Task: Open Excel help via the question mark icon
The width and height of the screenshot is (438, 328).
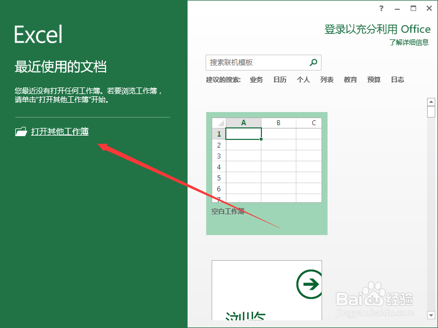Action: click(x=381, y=8)
